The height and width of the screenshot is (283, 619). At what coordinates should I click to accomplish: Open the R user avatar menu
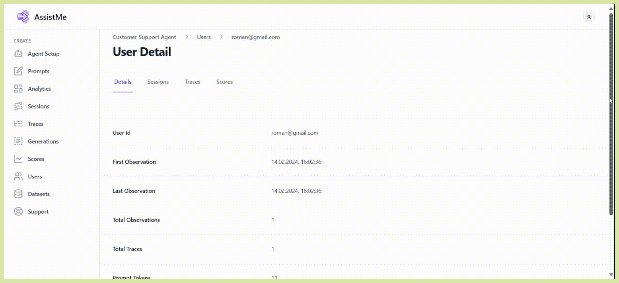pyautogui.click(x=589, y=17)
